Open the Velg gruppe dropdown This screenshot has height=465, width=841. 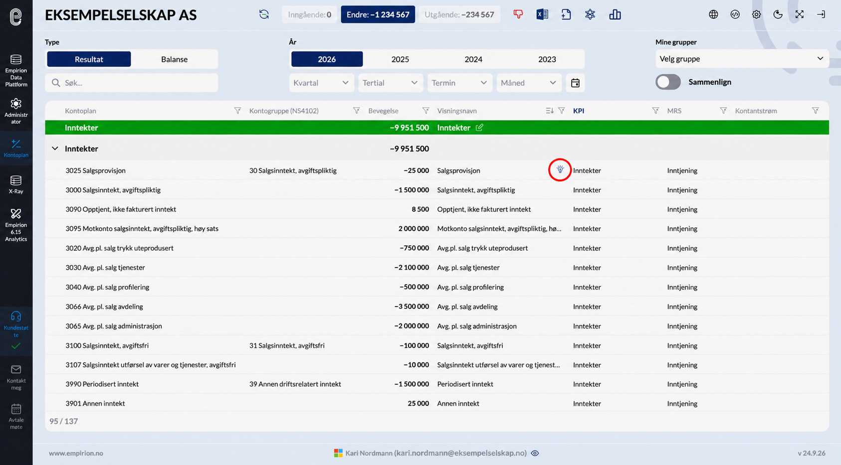point(742,59)
